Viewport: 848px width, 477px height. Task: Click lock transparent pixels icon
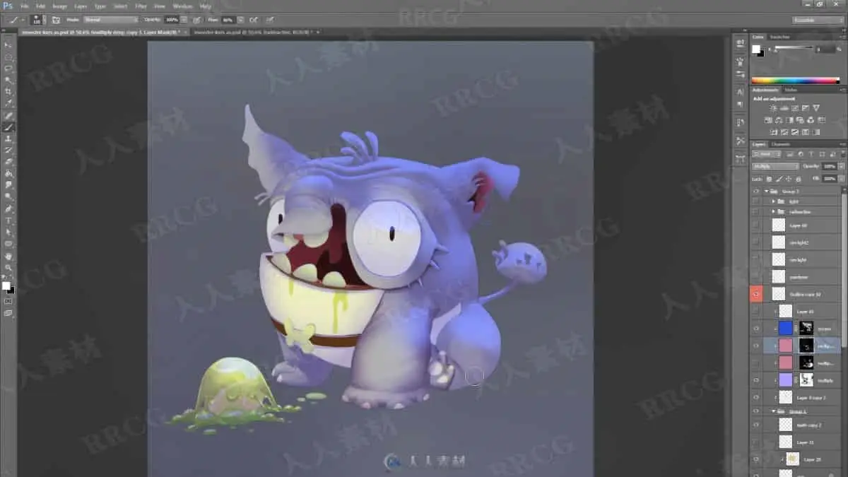(x=770, y=178)
